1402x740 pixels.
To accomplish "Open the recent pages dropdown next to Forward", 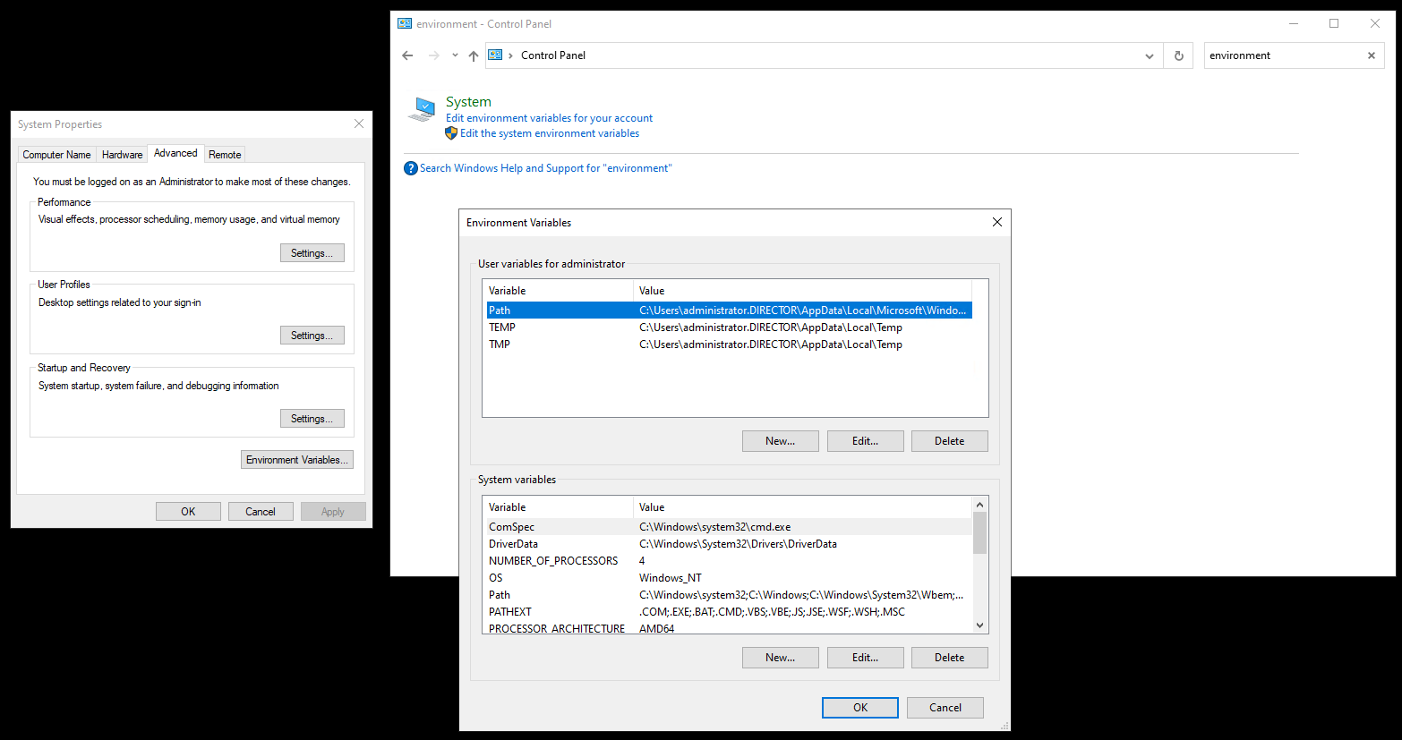I will 455,55.
